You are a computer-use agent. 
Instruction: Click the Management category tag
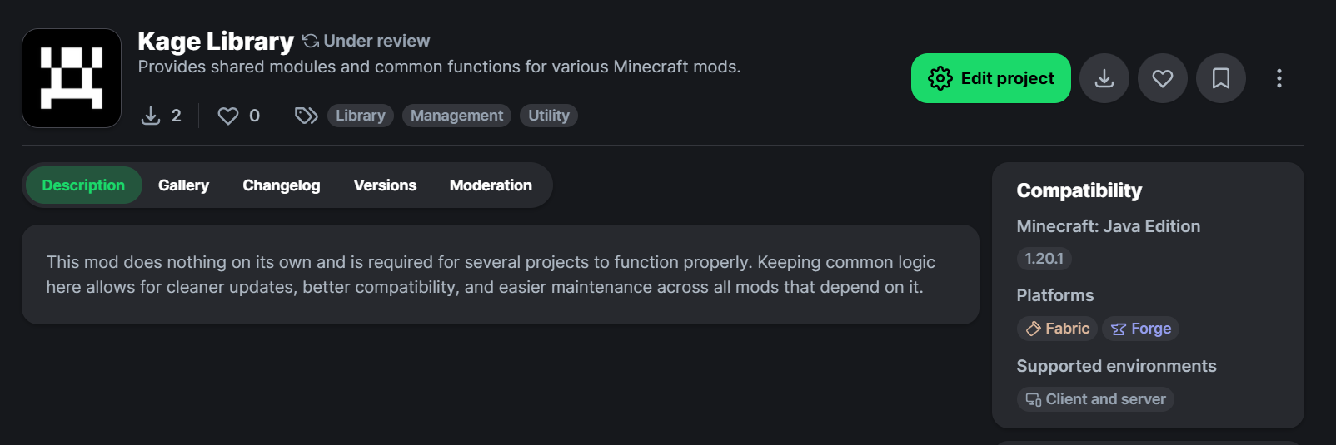[456, 116]
